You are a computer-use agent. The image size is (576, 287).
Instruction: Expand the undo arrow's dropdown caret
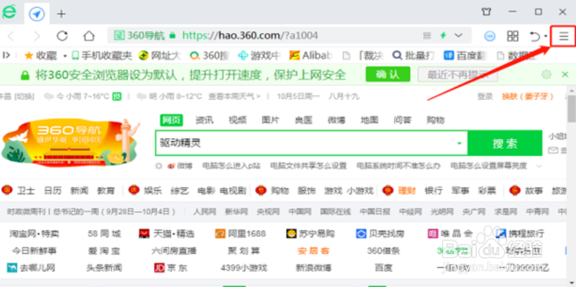pos(545,36)
